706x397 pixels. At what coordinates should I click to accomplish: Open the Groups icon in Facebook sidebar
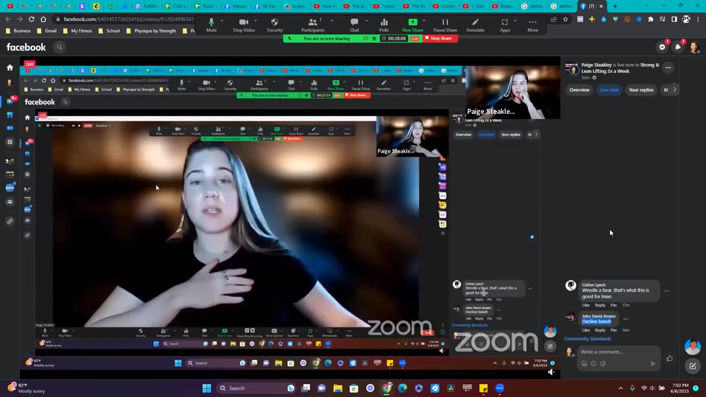tap(10, 202)
